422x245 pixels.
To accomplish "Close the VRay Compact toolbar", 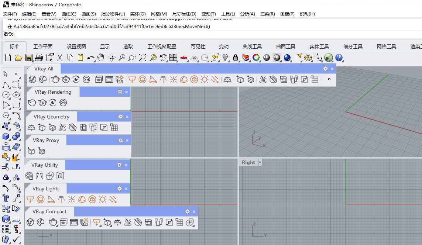I will pos(194,212).
